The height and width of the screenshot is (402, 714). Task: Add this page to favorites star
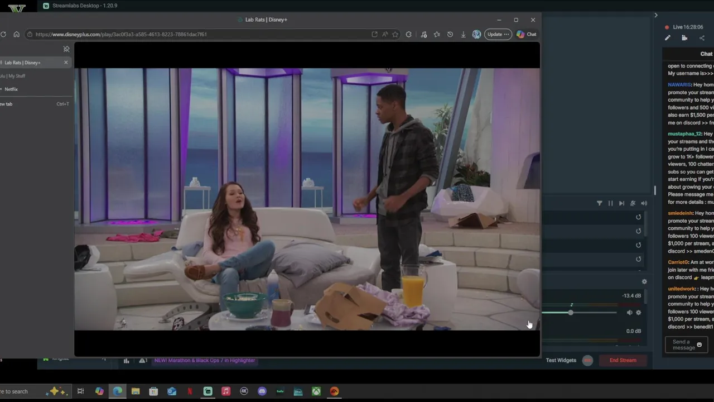coord(395,34)
